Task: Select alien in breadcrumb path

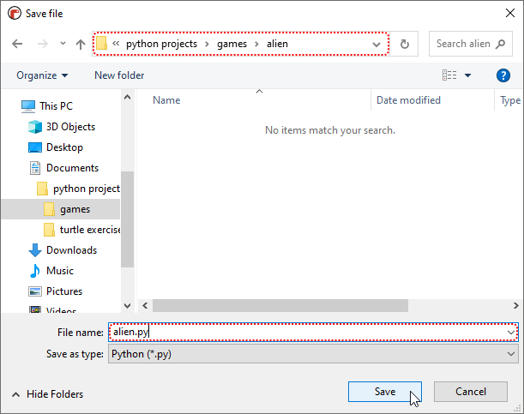Action: 277,44
